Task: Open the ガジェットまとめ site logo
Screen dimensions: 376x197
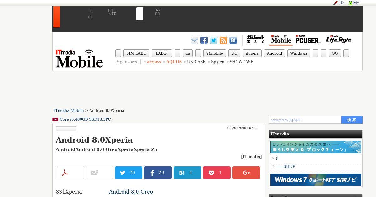Action: (x=256, y=39)
